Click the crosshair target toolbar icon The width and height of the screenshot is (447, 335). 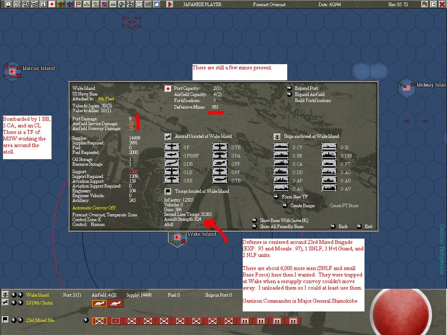click(130, 4)
